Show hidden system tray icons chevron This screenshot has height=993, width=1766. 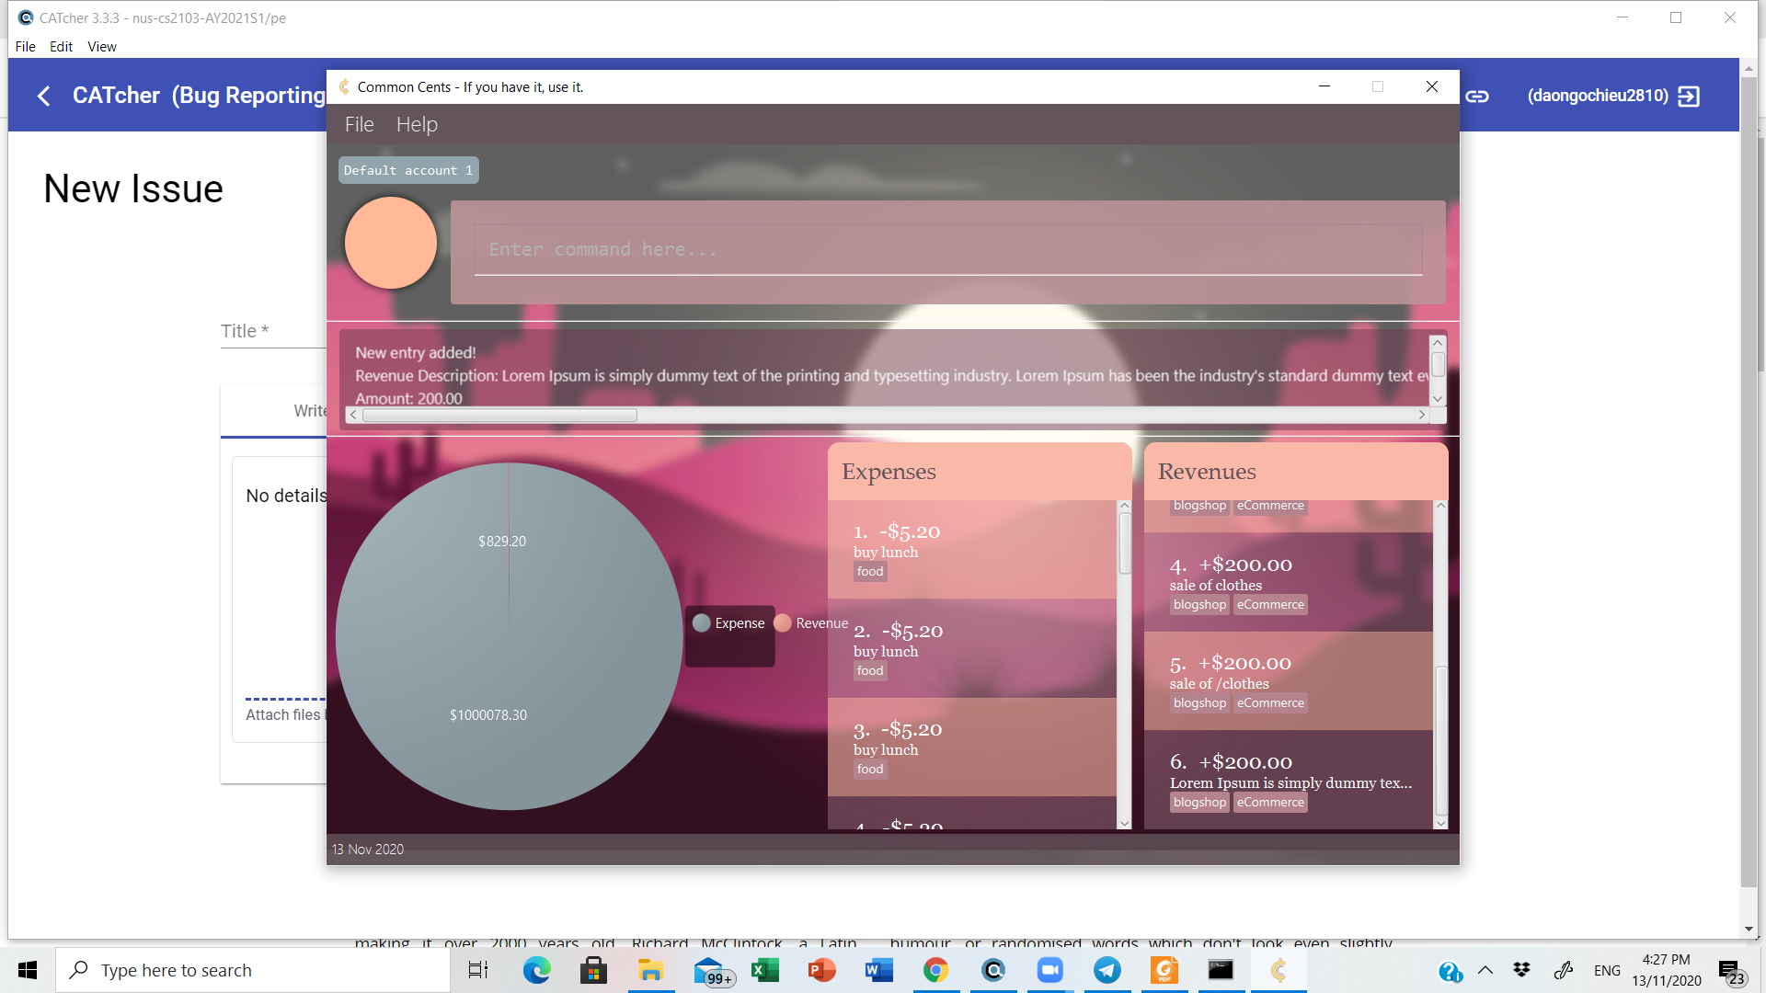click(1485, 970)
